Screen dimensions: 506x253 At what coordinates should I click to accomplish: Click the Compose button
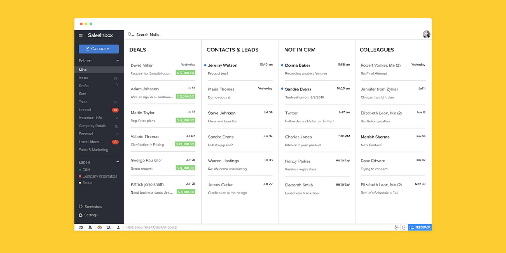click(99, 49)
